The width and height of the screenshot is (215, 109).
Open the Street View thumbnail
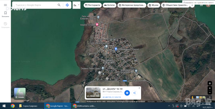93,93
